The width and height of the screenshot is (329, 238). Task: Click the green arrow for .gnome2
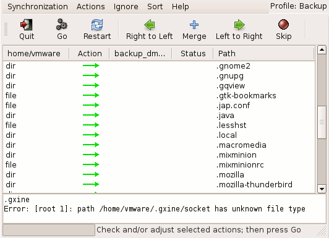91,66
